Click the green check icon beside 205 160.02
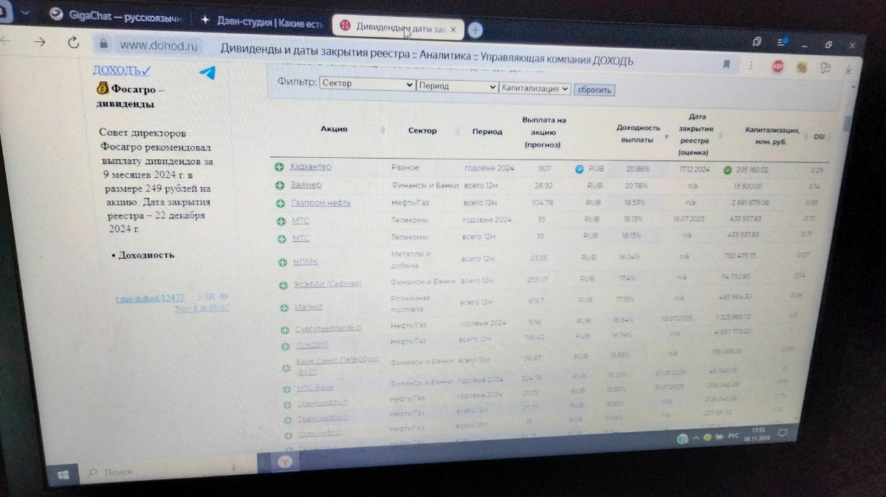 [728, 170]
